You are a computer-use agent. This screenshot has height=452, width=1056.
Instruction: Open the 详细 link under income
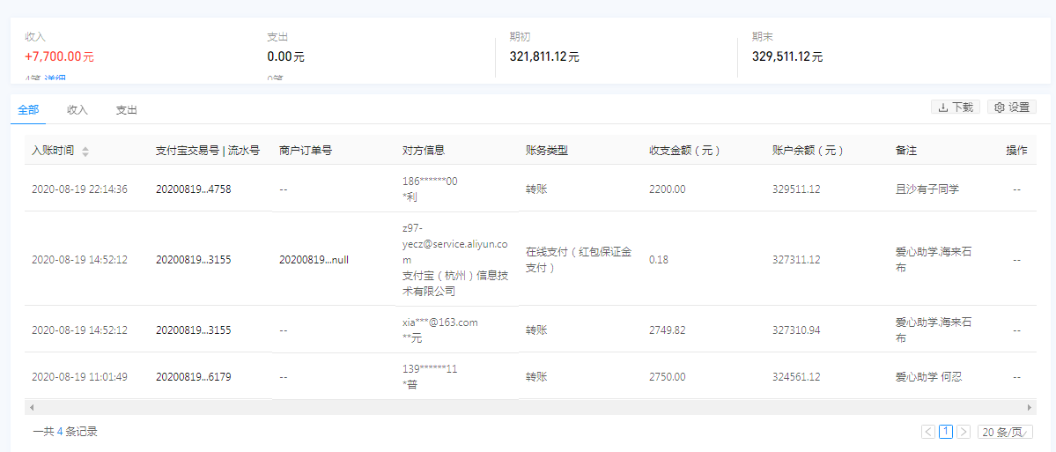point(56,79)
